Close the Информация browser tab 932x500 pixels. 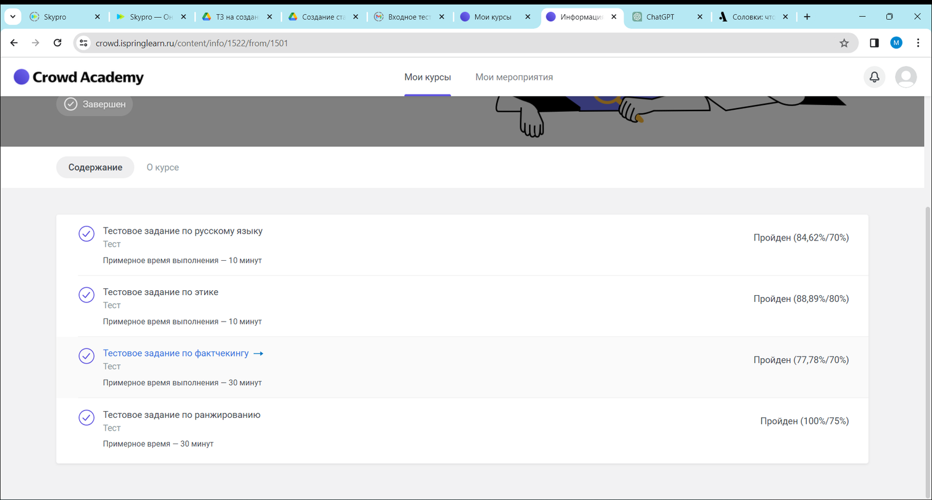pyautogui.click(x=614, y=17)
